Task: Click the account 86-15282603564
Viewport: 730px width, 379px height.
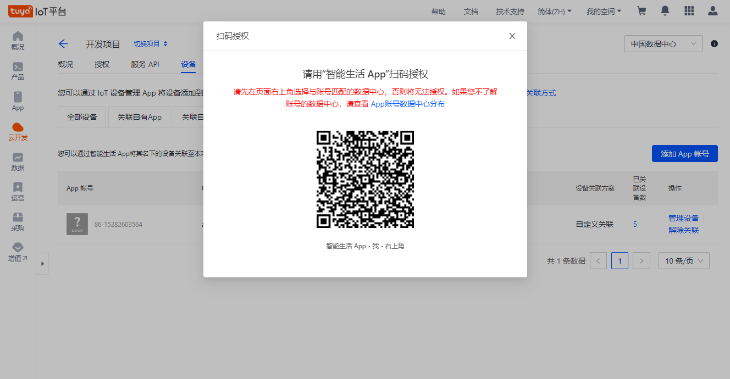Action: click(118, 224)
